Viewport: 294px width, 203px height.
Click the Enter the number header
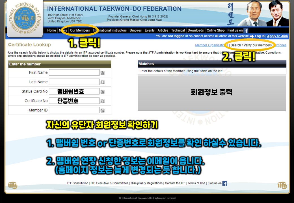(60, 64)
